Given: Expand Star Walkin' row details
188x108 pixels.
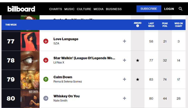Looking at the screenshot, I should pos(124,60).
